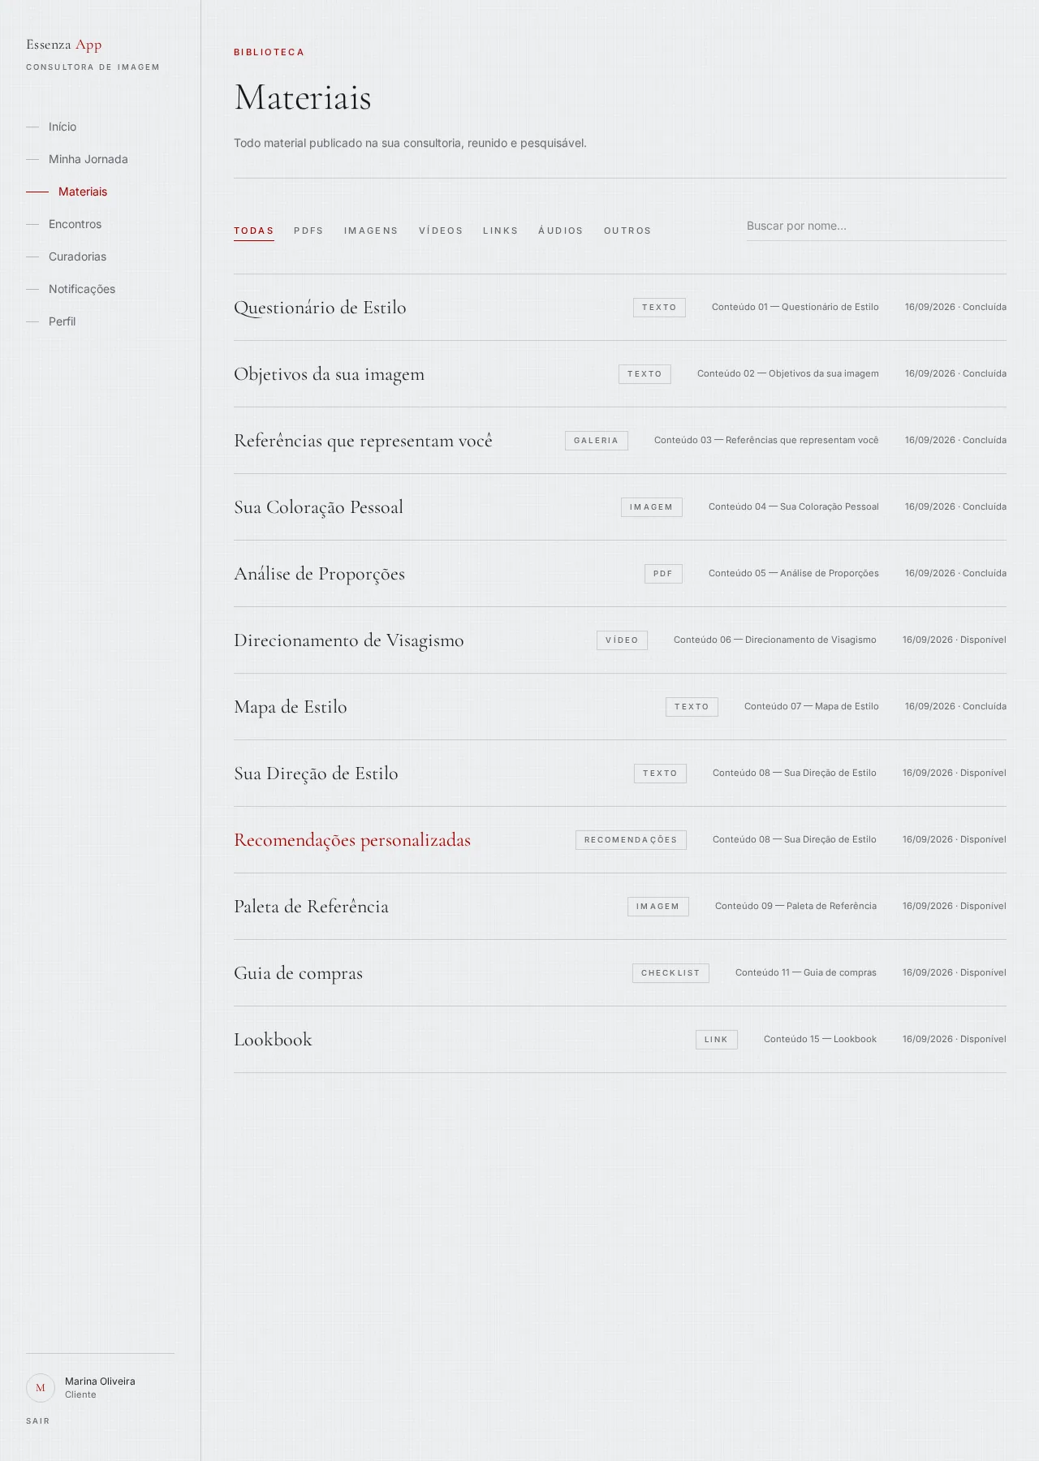1039x1461 pixels.
Task: Click 'Conteúdo 06 — Direcionamento de Visagismo' text
Action: pos(775,640)
